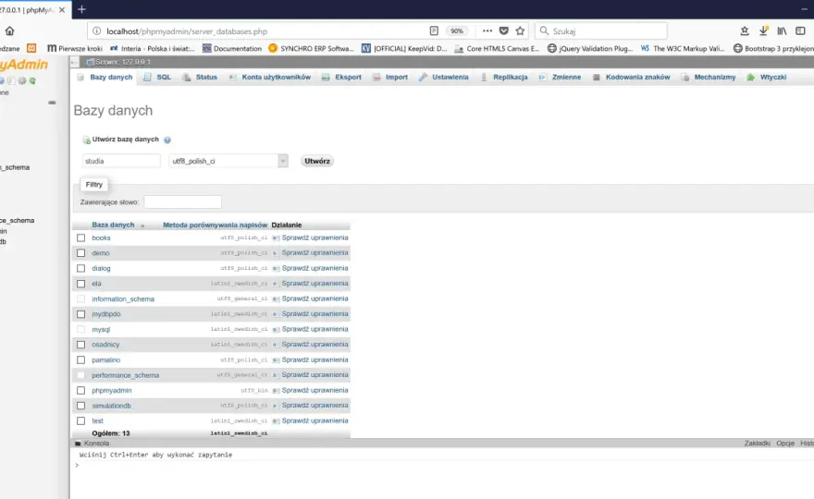Open new browser tab with plus icon
The width and height of the screenshot is (814, 499).
click(x=81, y=9)
